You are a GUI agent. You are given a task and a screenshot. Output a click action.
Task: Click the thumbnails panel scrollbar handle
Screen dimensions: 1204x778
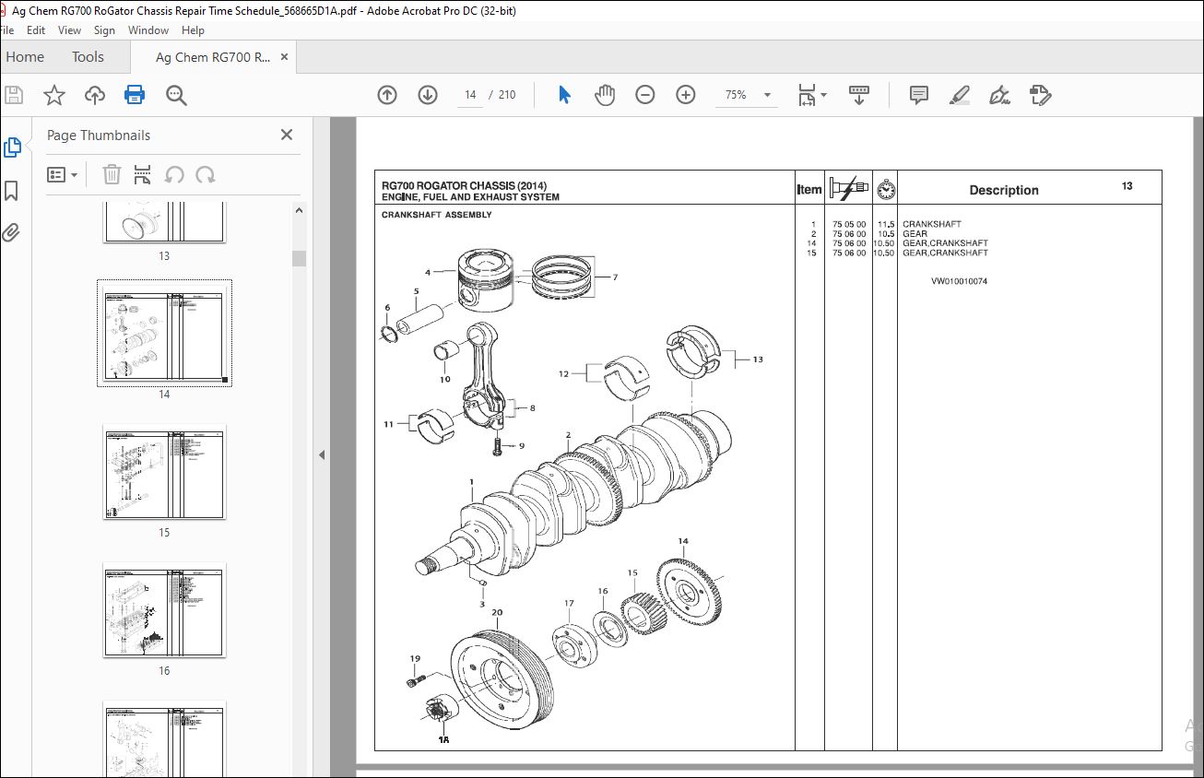click(299, 258)
